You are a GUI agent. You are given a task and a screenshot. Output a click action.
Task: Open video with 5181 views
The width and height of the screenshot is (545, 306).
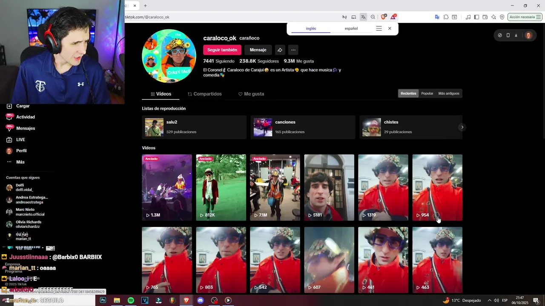tap(329, 187)
